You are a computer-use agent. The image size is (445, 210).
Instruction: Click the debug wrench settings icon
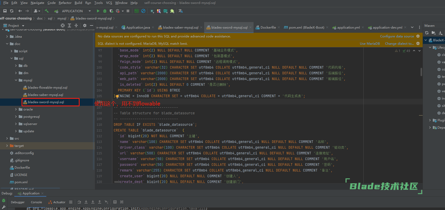click(4, 207)
